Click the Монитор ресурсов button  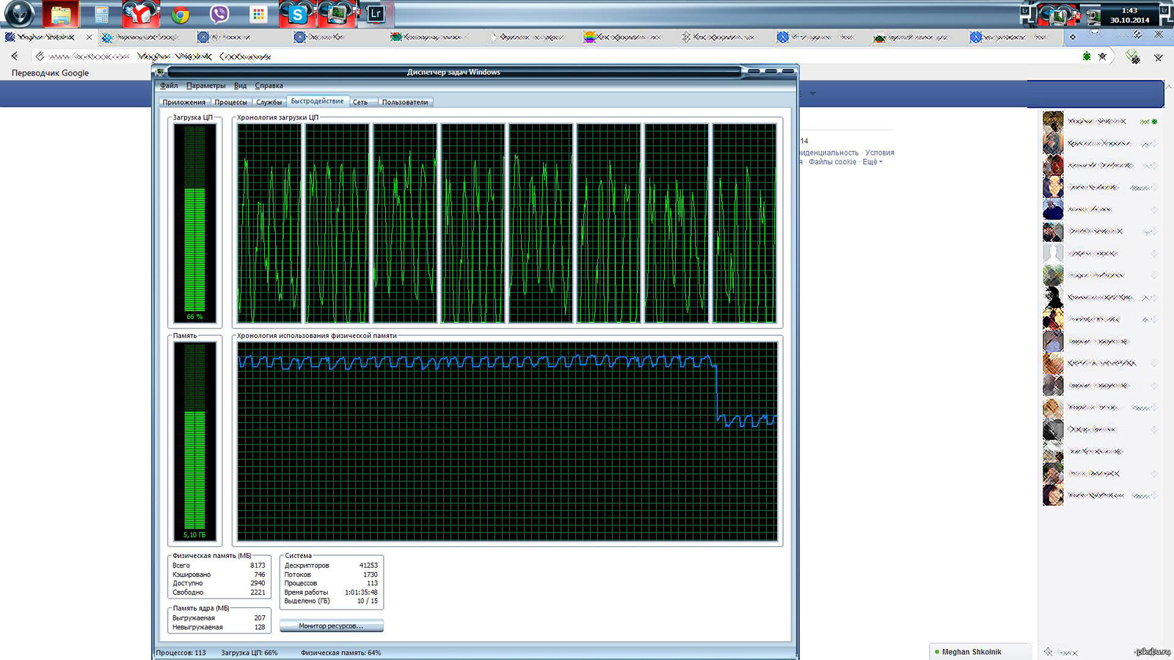tap(331, 626)
